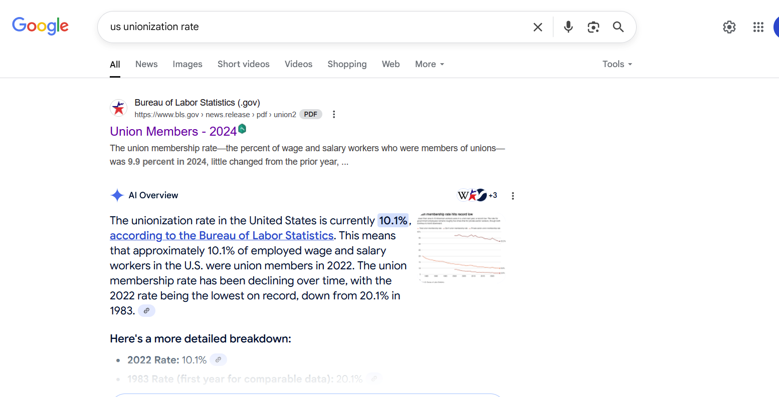Screen dimensions: 779x397
Task: Click citation link icon beside 2022 Rate
Action: pos(218,359)
